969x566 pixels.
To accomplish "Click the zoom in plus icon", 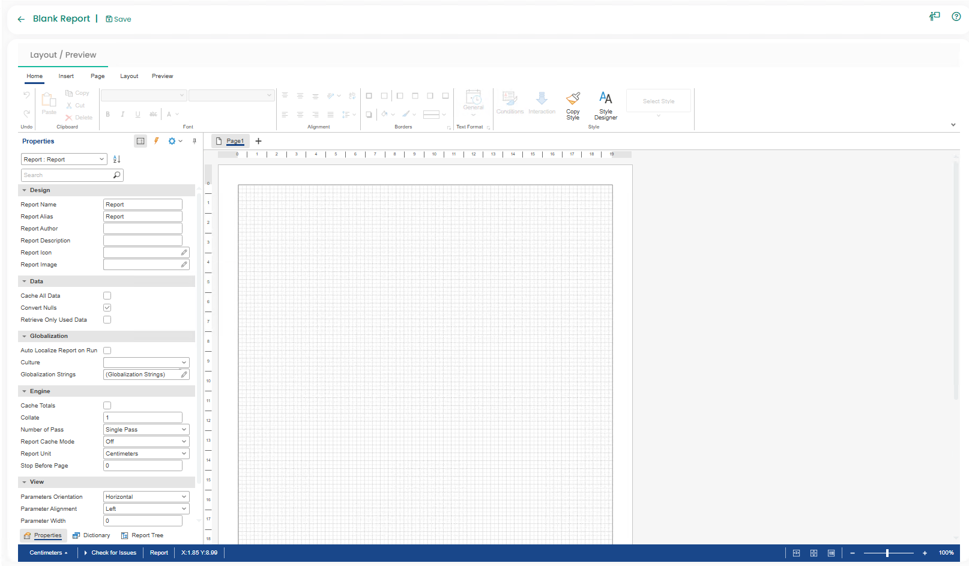I will tap(925, 553).
